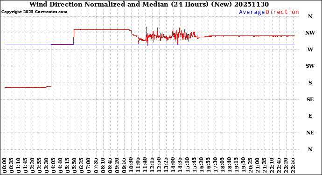Viewport: 322px width, 175px height.
Task: Click the '19:50' time axis label
Action: [x=243, y=166]
